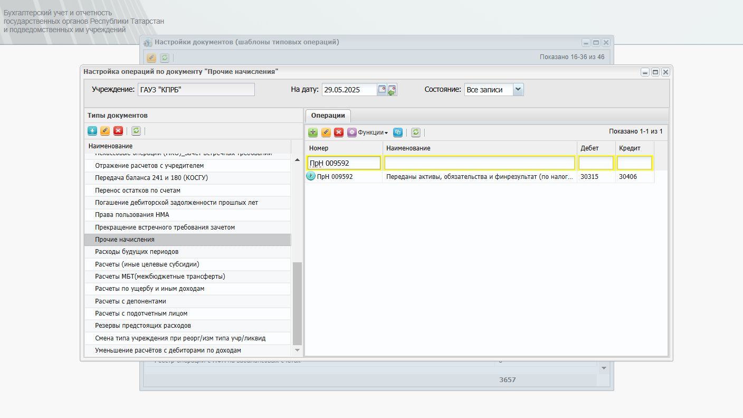The width and height of the screenshot is (743, 418).
Task: Click the blue download icon under Типы документов
Action: pyautogui.click(x=92, y=130)
